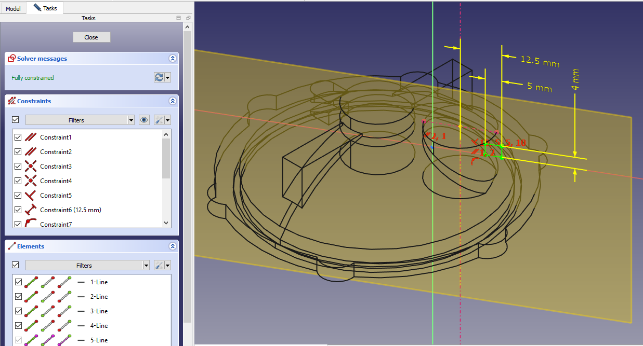
Task: Click the Constraint3 coincident point icon
Action: (x=31, y=166)
